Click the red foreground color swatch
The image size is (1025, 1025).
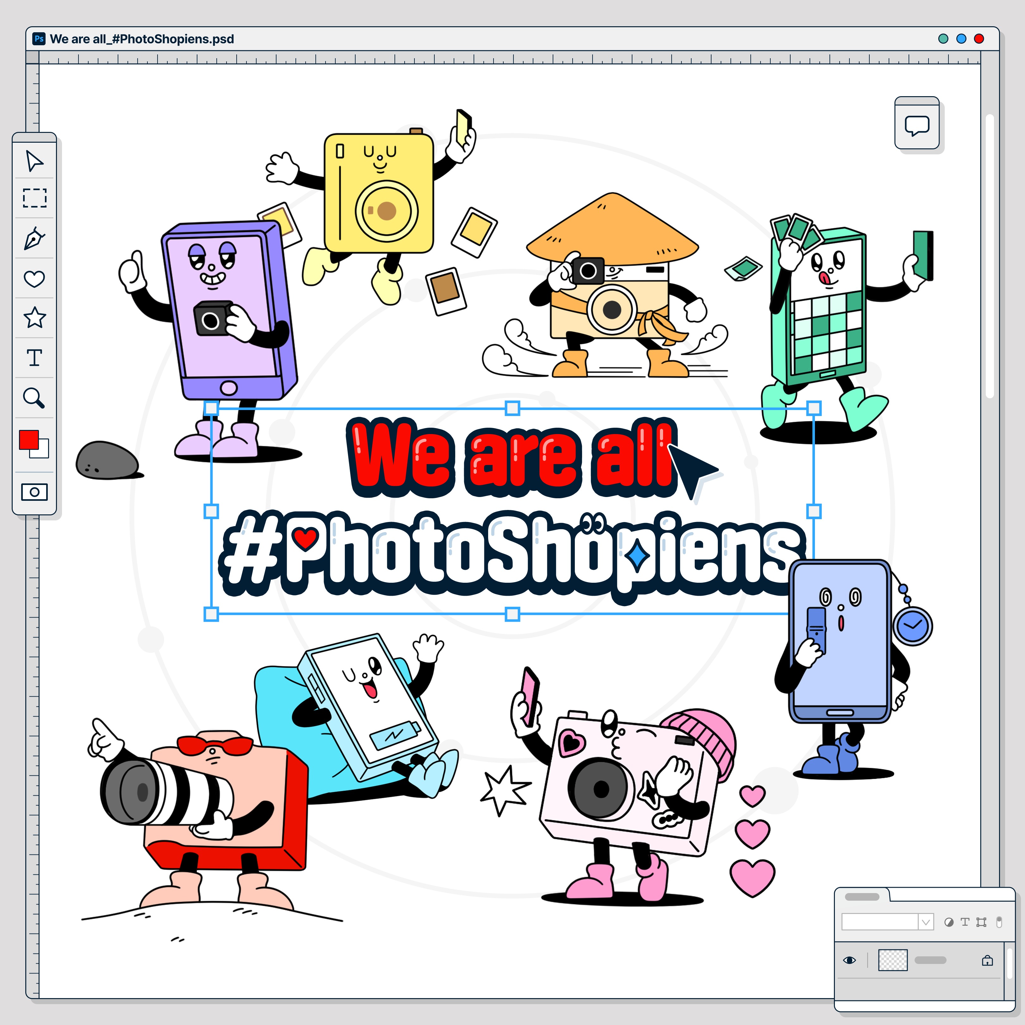coord(28,439)
